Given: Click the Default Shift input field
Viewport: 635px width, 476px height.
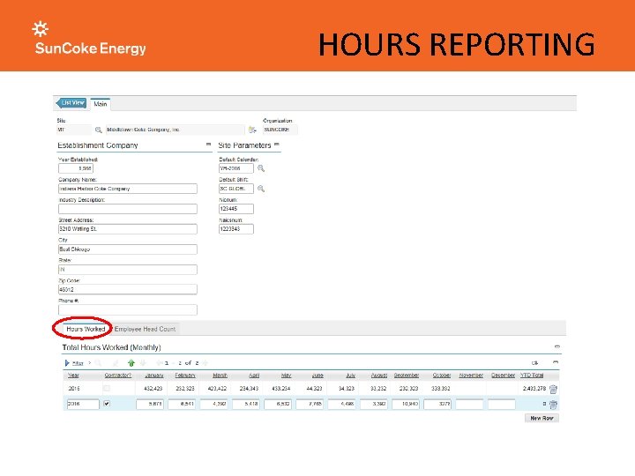Looking at the screenshot, I should coord(236,189).
